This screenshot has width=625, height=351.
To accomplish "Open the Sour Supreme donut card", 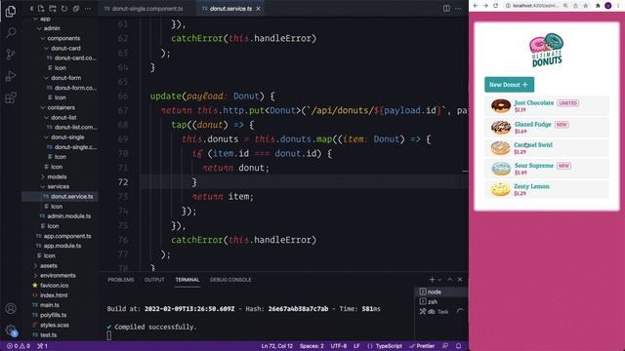I will [547, 169].
